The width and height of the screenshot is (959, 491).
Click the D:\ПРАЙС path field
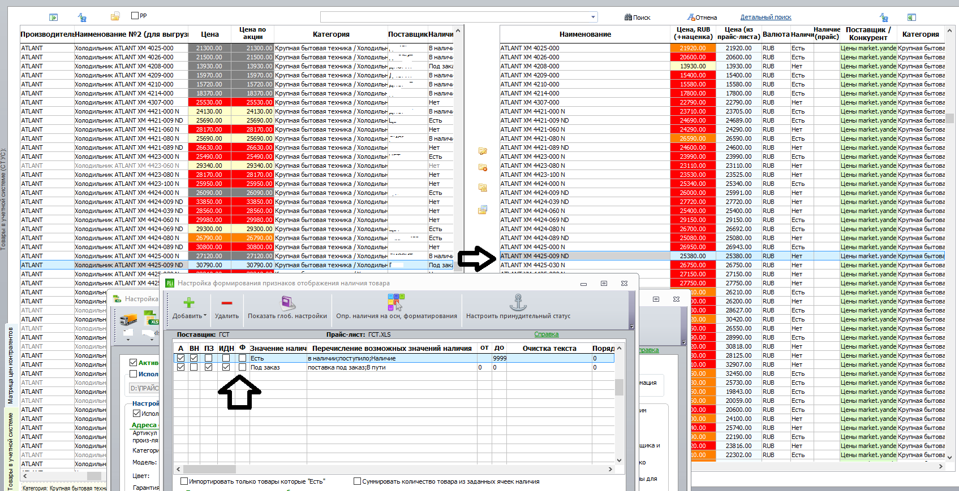pos(144,388)
